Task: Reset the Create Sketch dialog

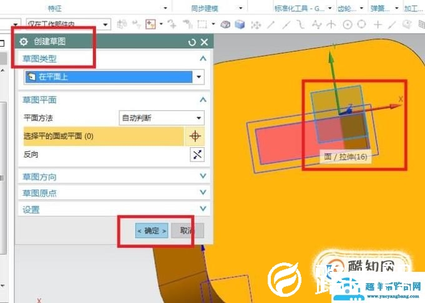Action: (x=192, y=42)
